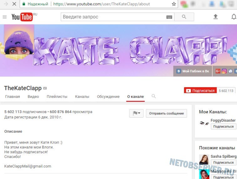Click the Описание heading

point(13,131)
